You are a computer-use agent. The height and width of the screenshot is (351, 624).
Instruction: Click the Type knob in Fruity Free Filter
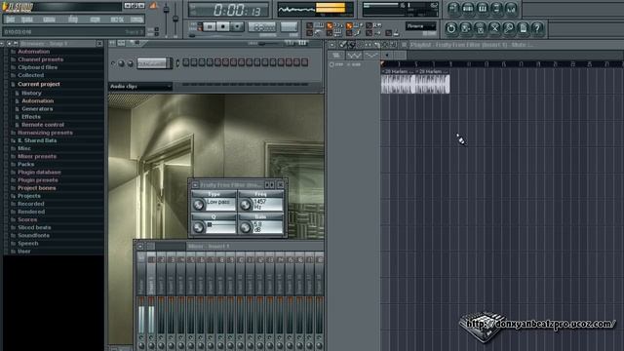(198, 205)
